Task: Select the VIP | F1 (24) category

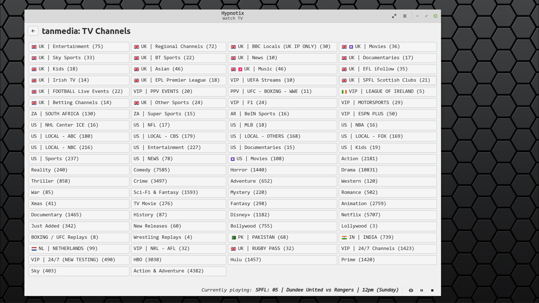Action: click(x=282, y=103)
